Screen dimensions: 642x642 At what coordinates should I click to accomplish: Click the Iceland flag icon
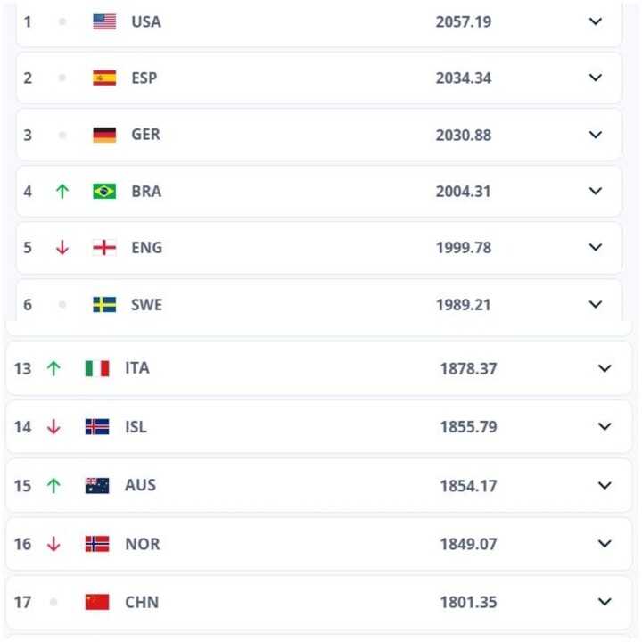pos(97,426)
